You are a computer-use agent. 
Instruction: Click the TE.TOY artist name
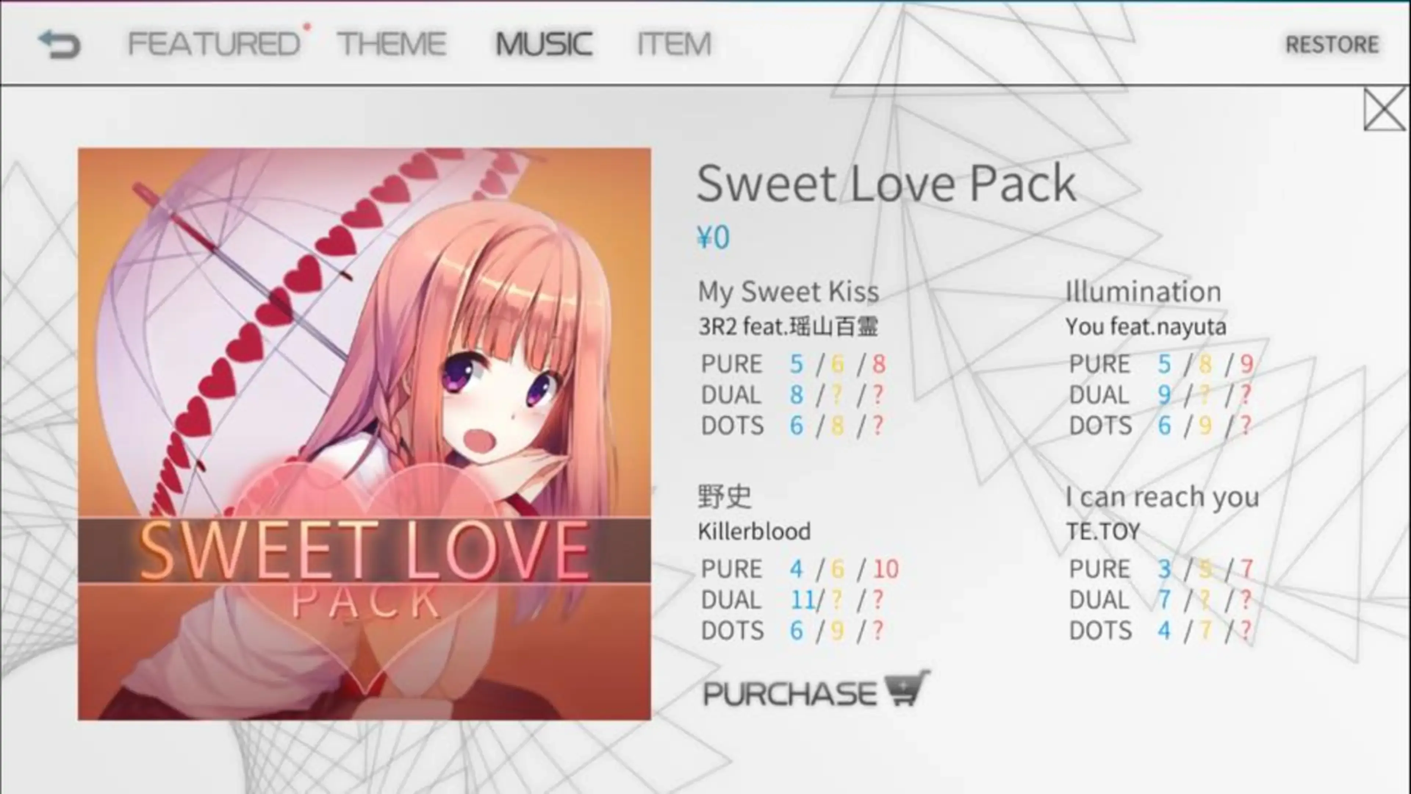click(x=1103, y=532)
